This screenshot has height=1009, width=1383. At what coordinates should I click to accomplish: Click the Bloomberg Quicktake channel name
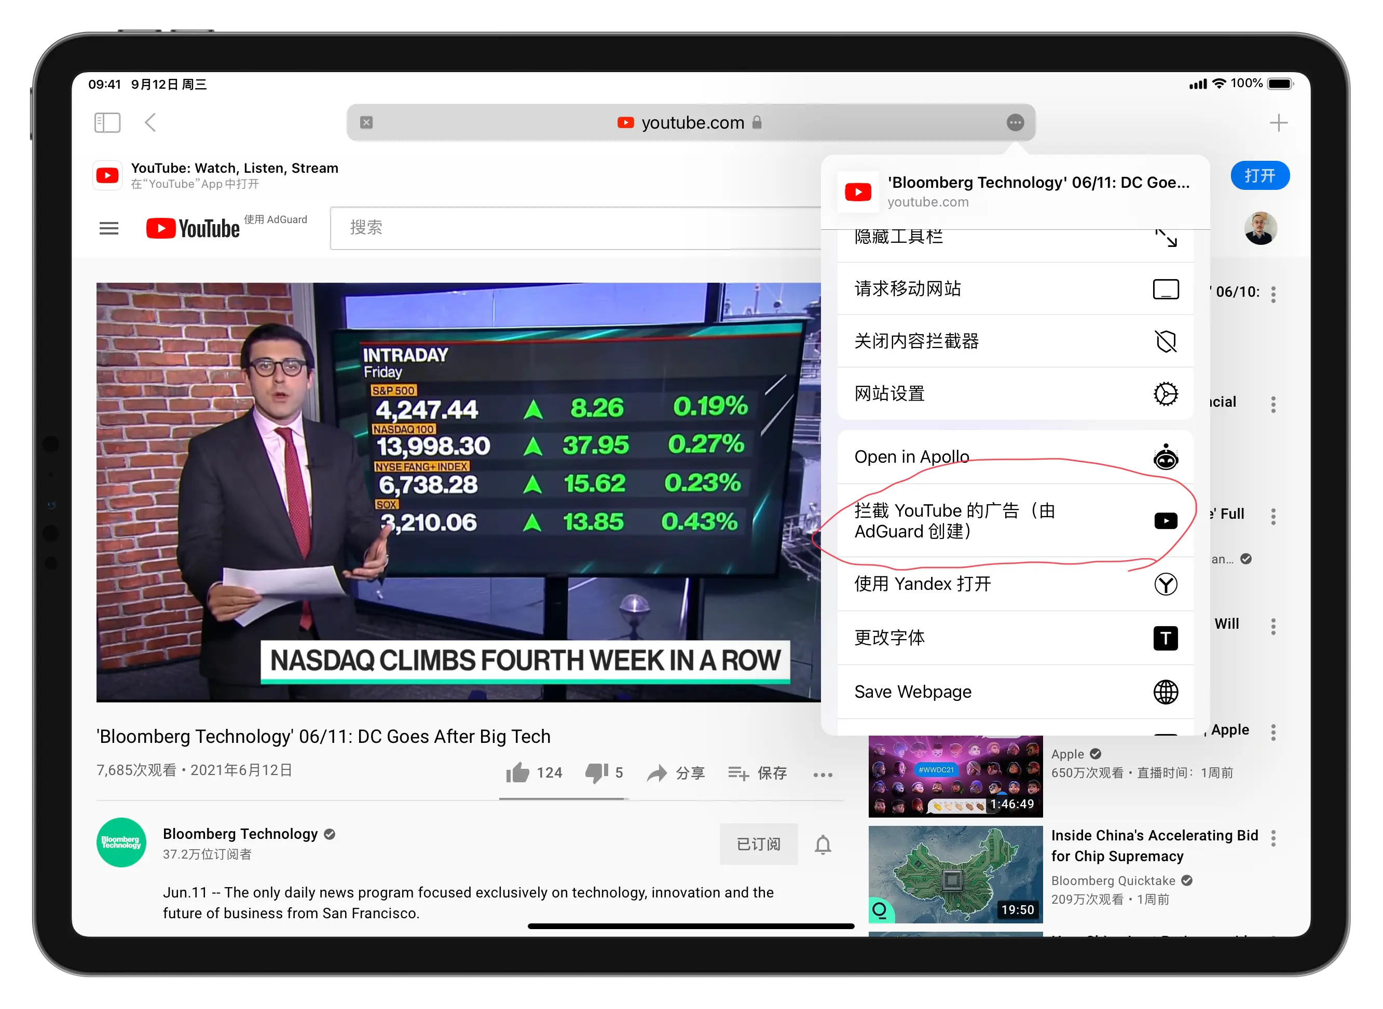point(1113,881)
